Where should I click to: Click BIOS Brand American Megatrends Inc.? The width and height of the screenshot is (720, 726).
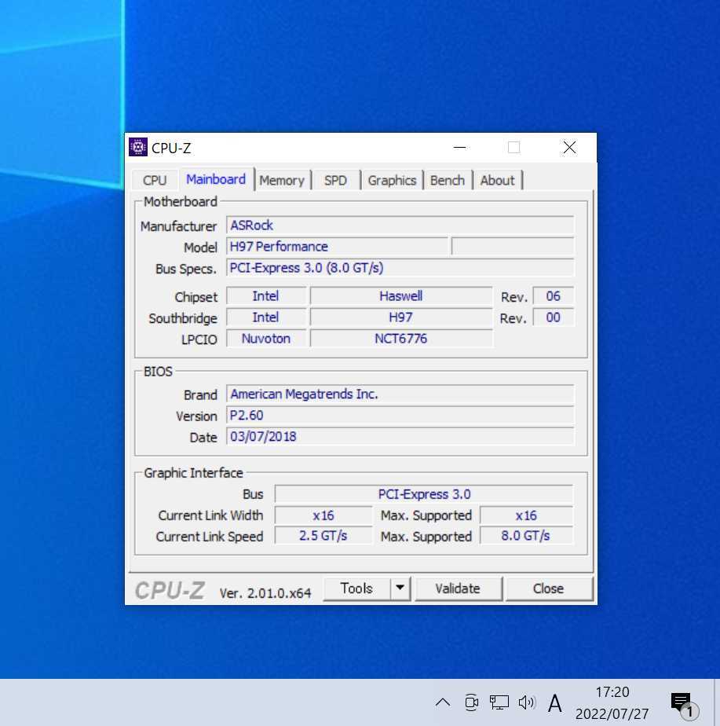click(x=400, y=394)
